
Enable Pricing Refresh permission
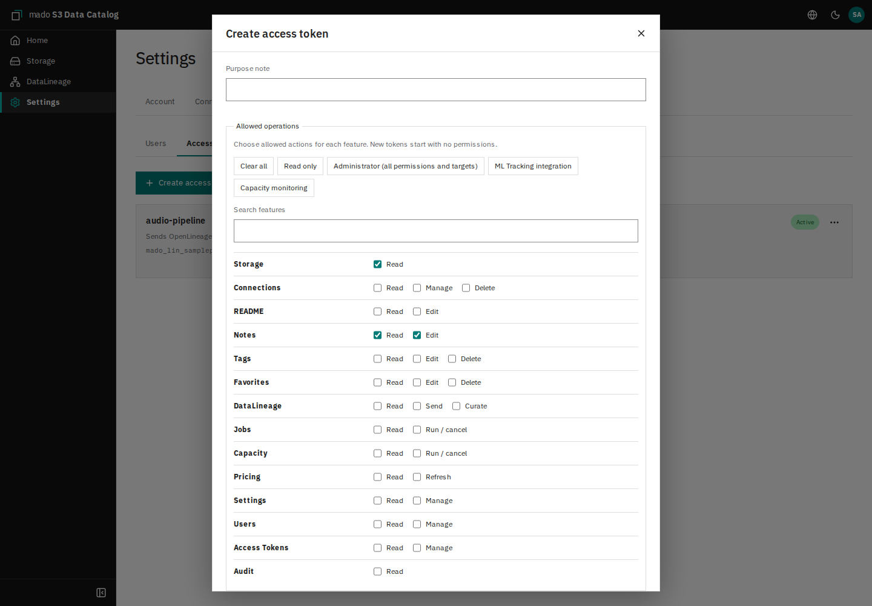coord(417,477)
